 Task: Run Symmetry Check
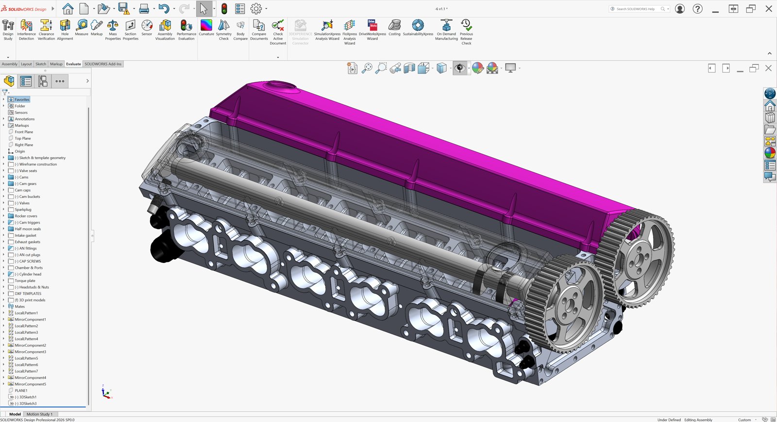click(224, 30)
